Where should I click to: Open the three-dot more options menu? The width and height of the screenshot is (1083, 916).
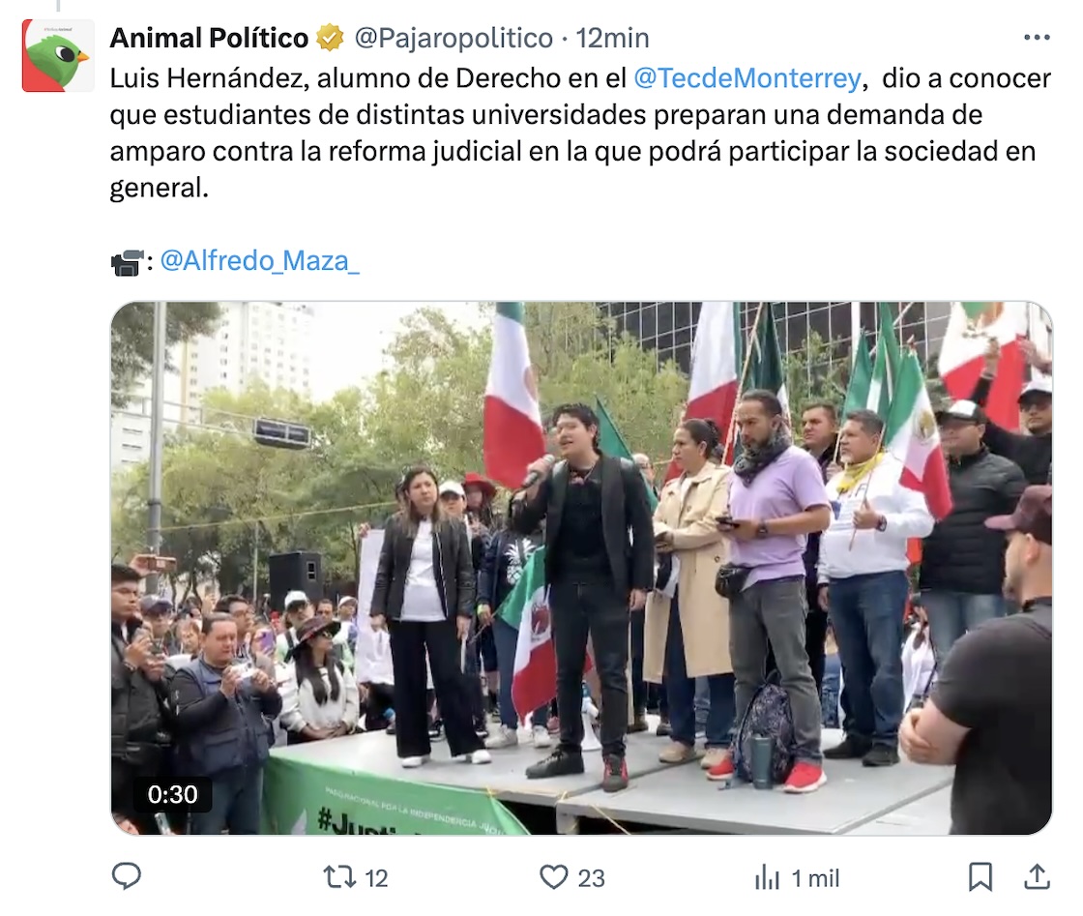click(x=1037, y=38)
